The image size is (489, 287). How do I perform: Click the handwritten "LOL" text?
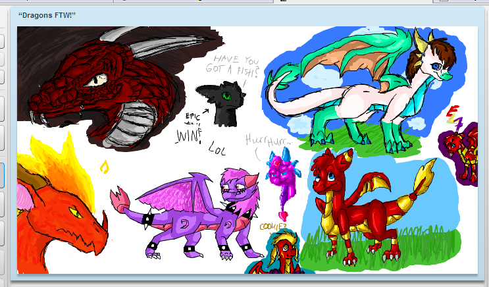point(217,149)
